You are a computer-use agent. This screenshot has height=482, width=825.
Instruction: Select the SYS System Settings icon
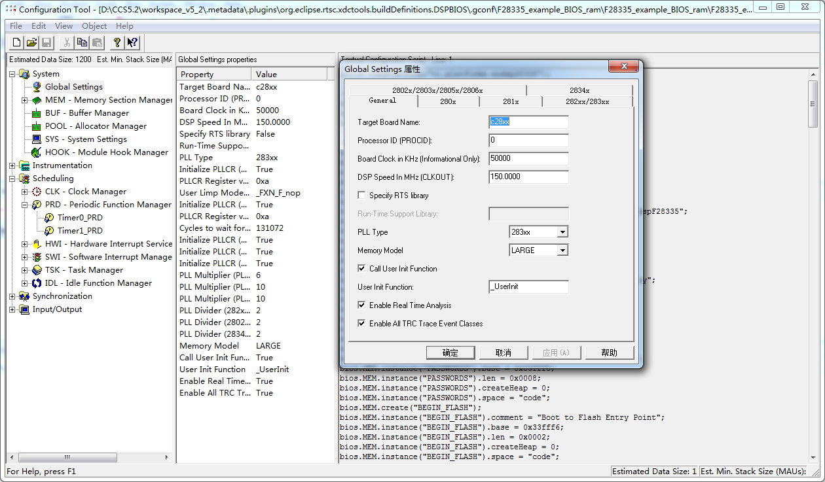click(x=37, y=139)
